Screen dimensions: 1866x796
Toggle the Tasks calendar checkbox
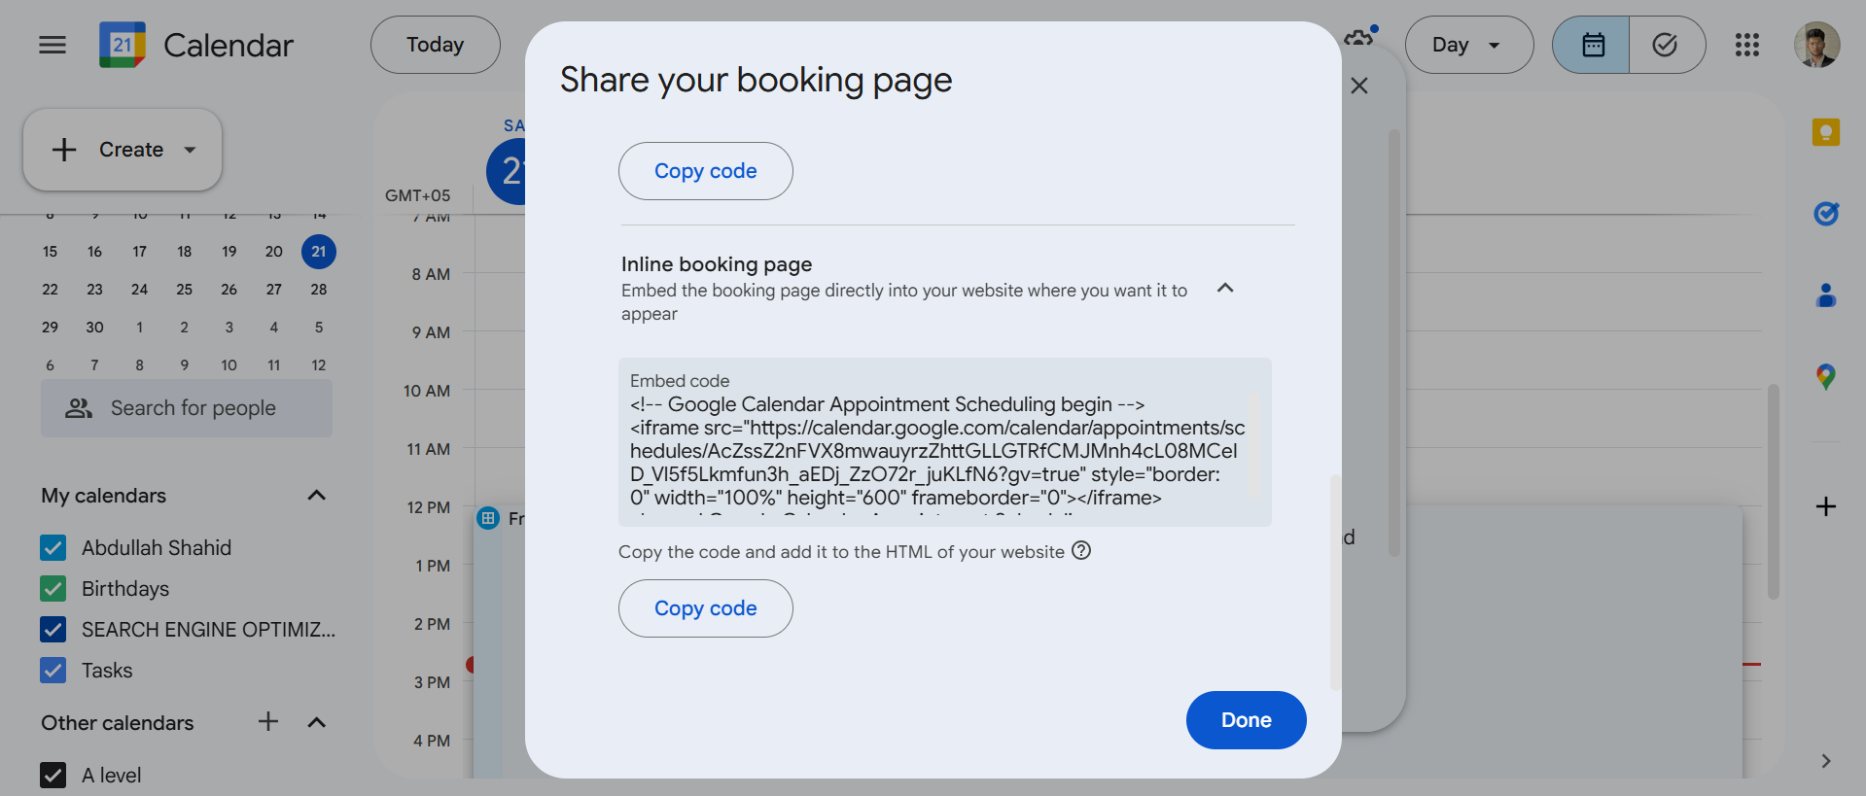[x=53, y=671]
